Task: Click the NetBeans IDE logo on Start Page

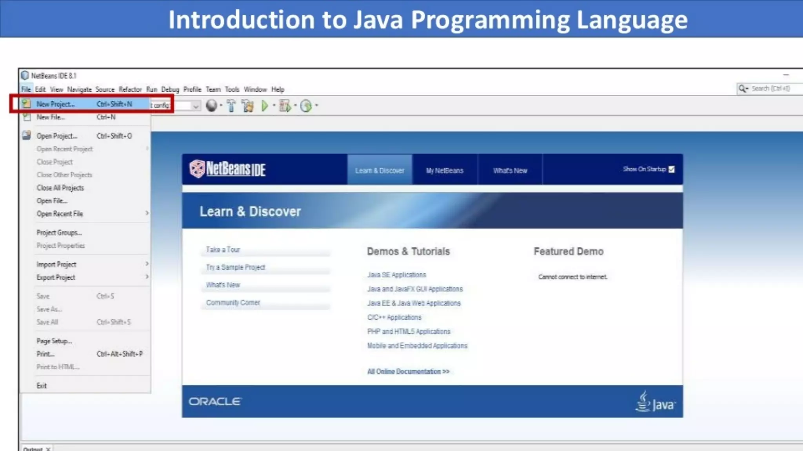Action: click(227, 169)
